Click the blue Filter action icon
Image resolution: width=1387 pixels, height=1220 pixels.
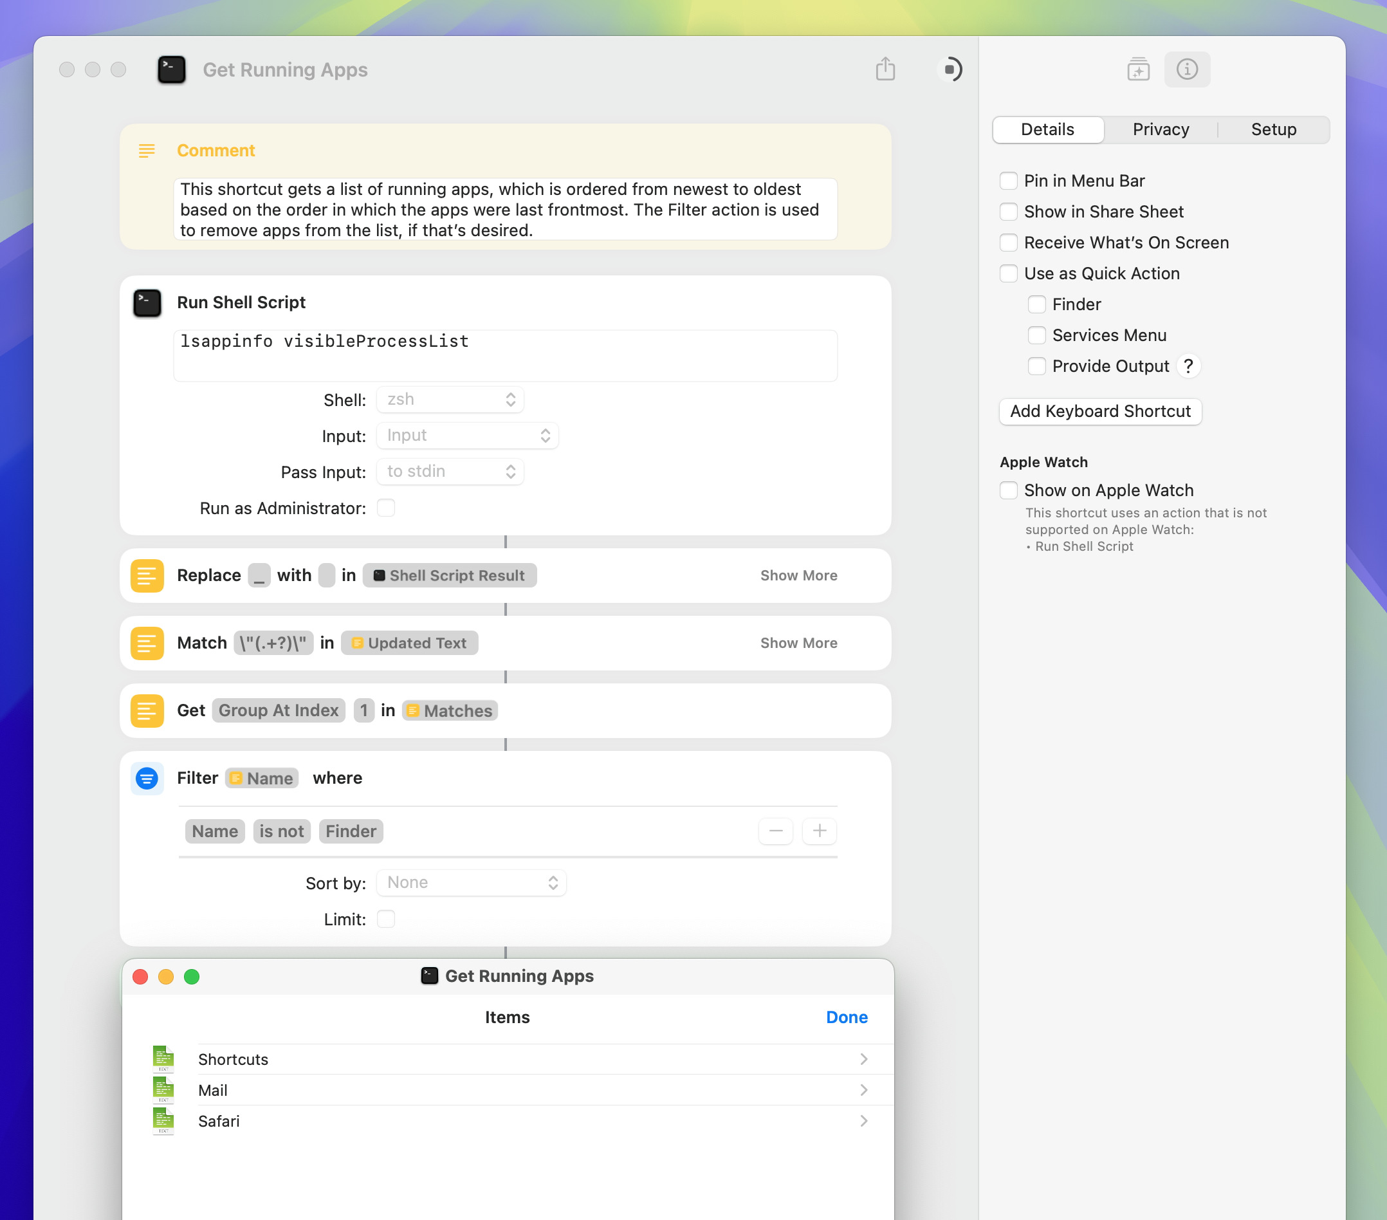coord(147,777)
